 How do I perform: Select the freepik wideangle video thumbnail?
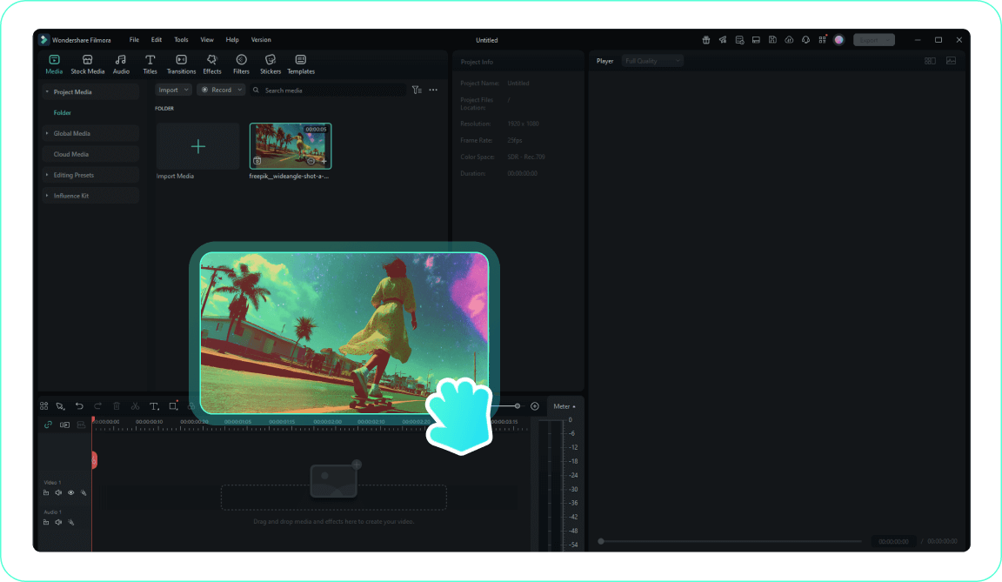point(291,146)
